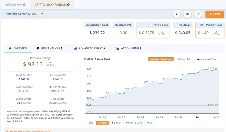Click Least Profitable ZIL $ -0.9

pos(24,91)
